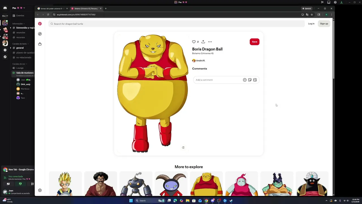
Task: Open the Pinterest explore compass icon
Action: 40,34
